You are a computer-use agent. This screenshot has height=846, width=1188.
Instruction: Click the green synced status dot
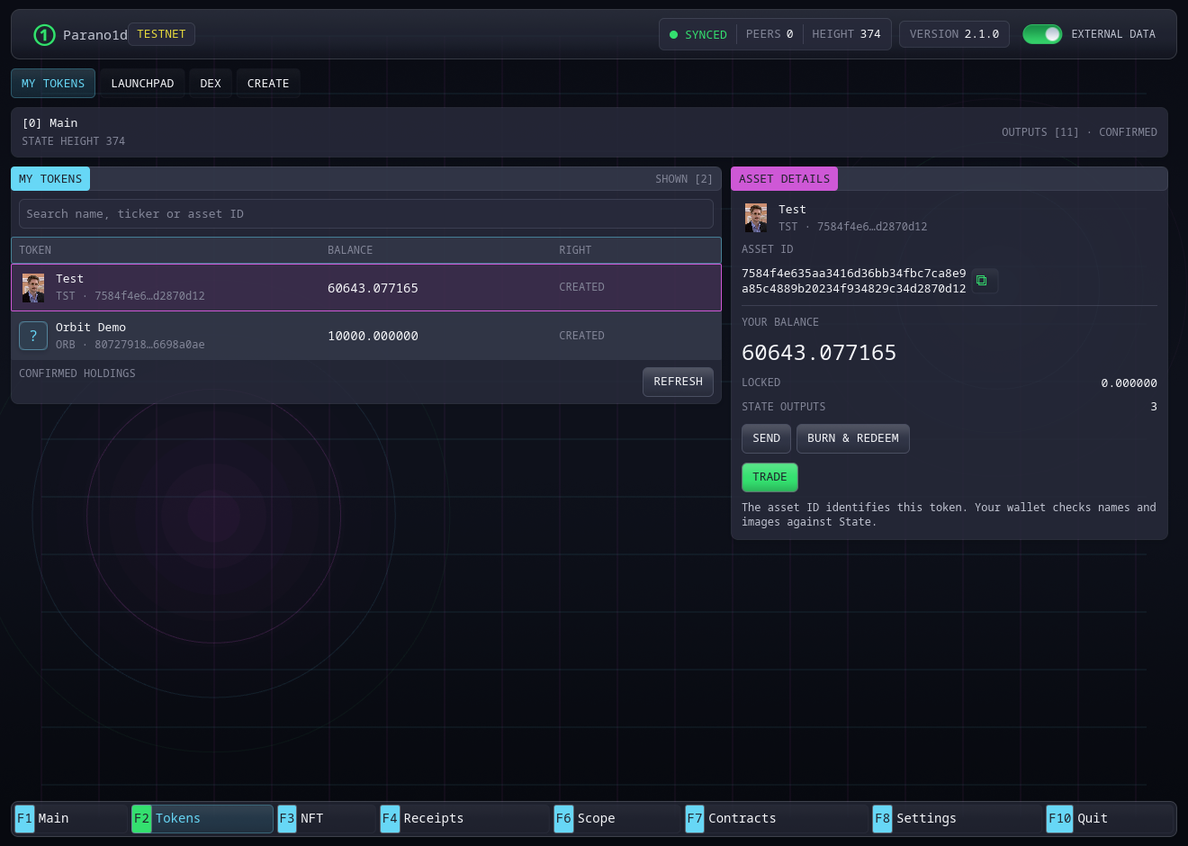(x=673, y=35)
